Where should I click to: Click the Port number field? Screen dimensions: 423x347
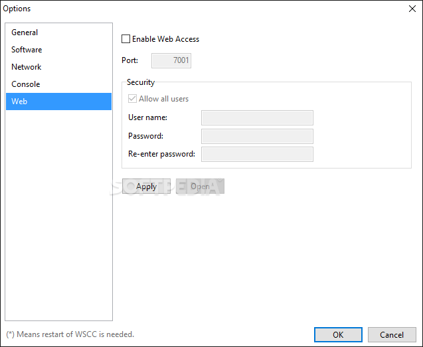(x=171, y=60)
